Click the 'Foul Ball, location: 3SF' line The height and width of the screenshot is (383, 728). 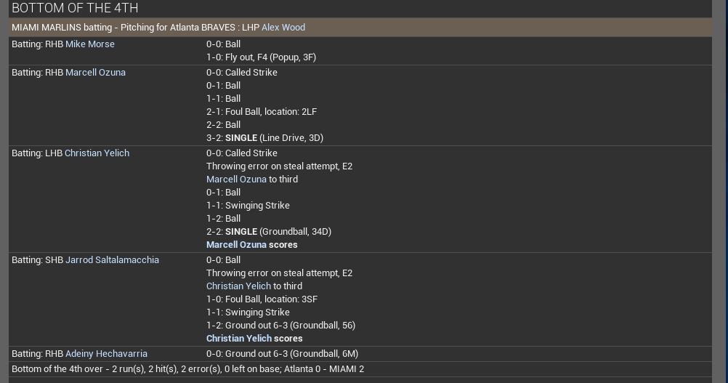pyautogui.click(x=262, y=299)
